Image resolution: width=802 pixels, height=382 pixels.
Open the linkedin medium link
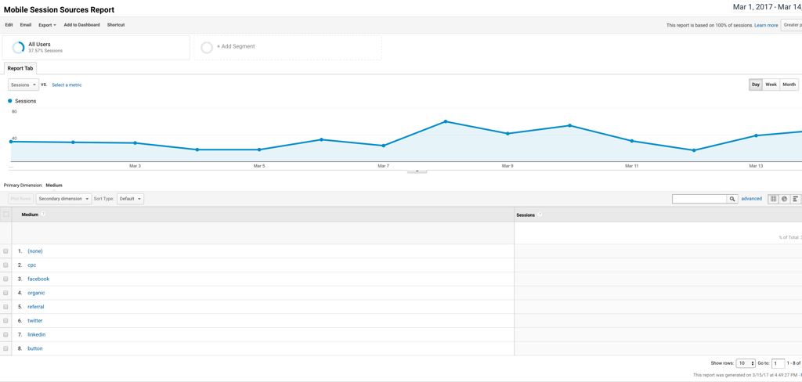36,334
